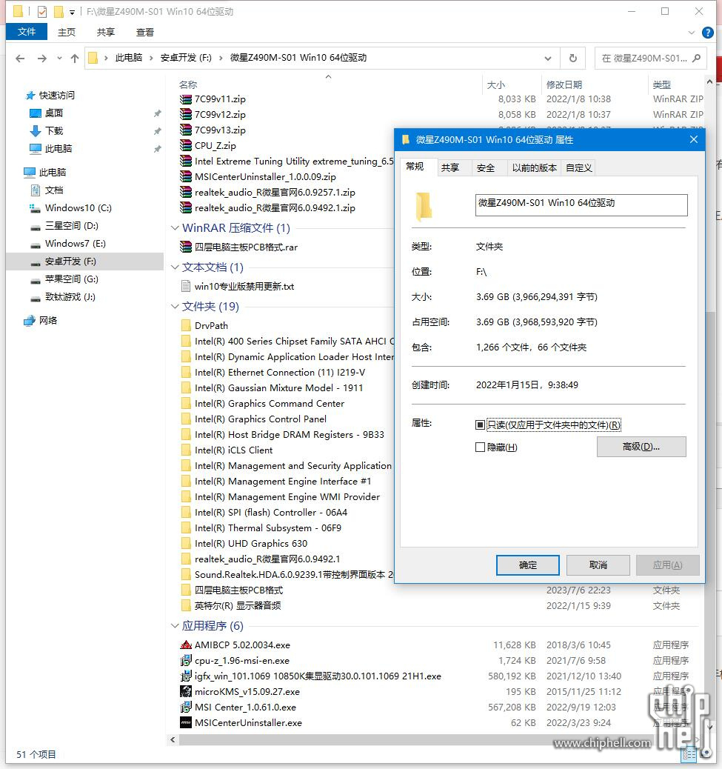
Task: Click the MSICenterUninstaller.exe icon
Action: [x=186, y=723]
